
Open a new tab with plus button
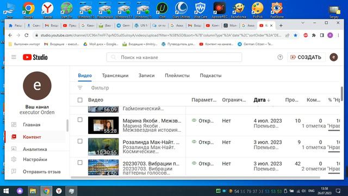(x=281, y=26)
